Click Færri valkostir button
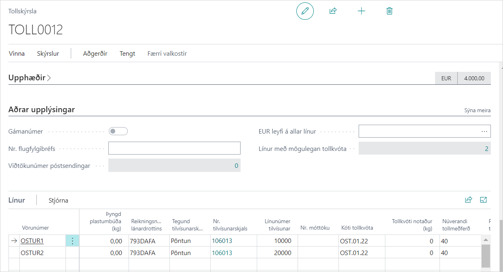 pos(167,53)
